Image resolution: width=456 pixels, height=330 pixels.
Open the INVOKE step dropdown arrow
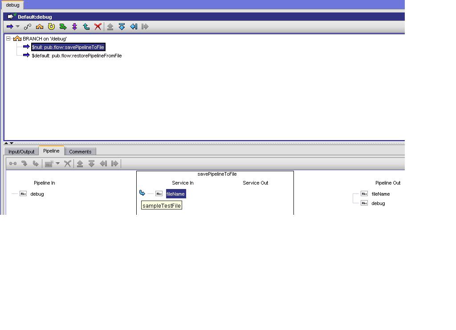pos(18,26)
